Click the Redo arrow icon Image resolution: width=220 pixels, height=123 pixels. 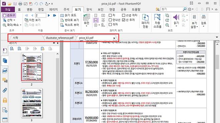point(41,4)
